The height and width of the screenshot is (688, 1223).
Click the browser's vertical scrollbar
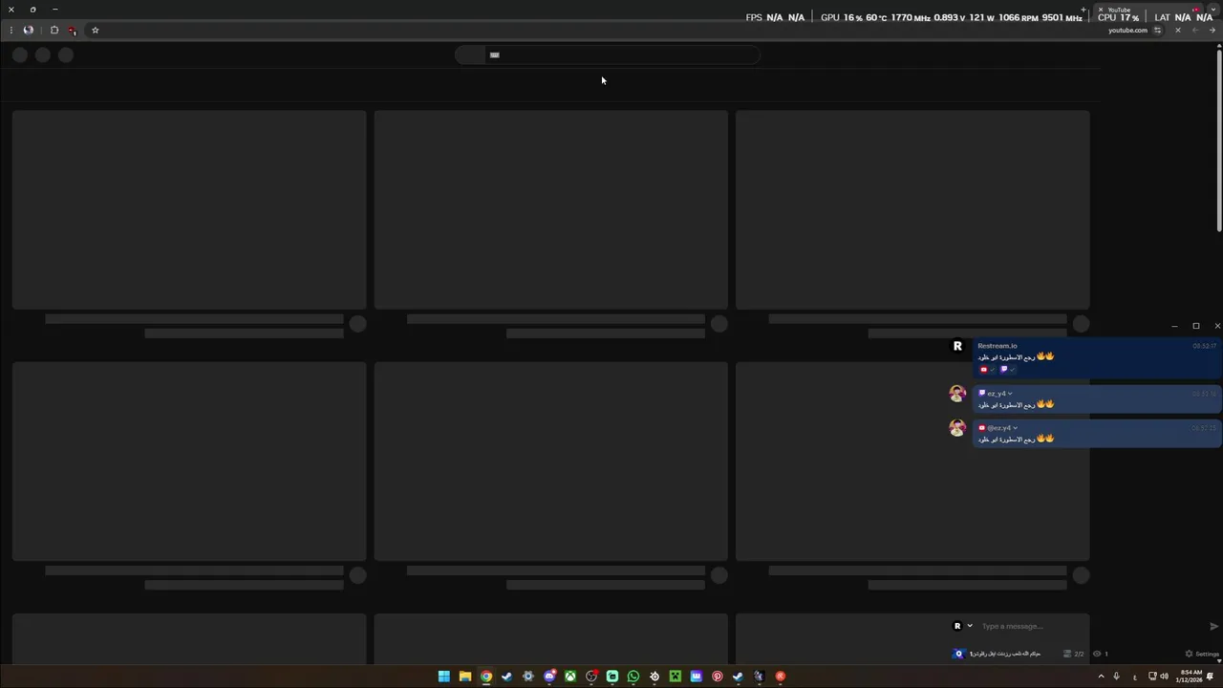tap(1218, 139)
